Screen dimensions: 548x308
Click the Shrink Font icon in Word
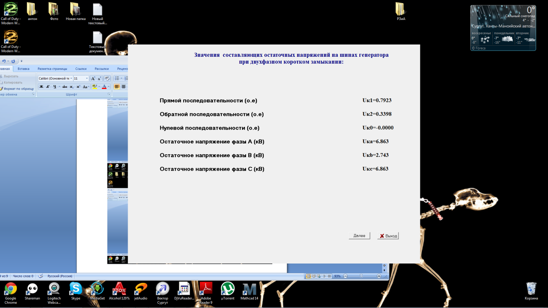[x=99, y=79]
